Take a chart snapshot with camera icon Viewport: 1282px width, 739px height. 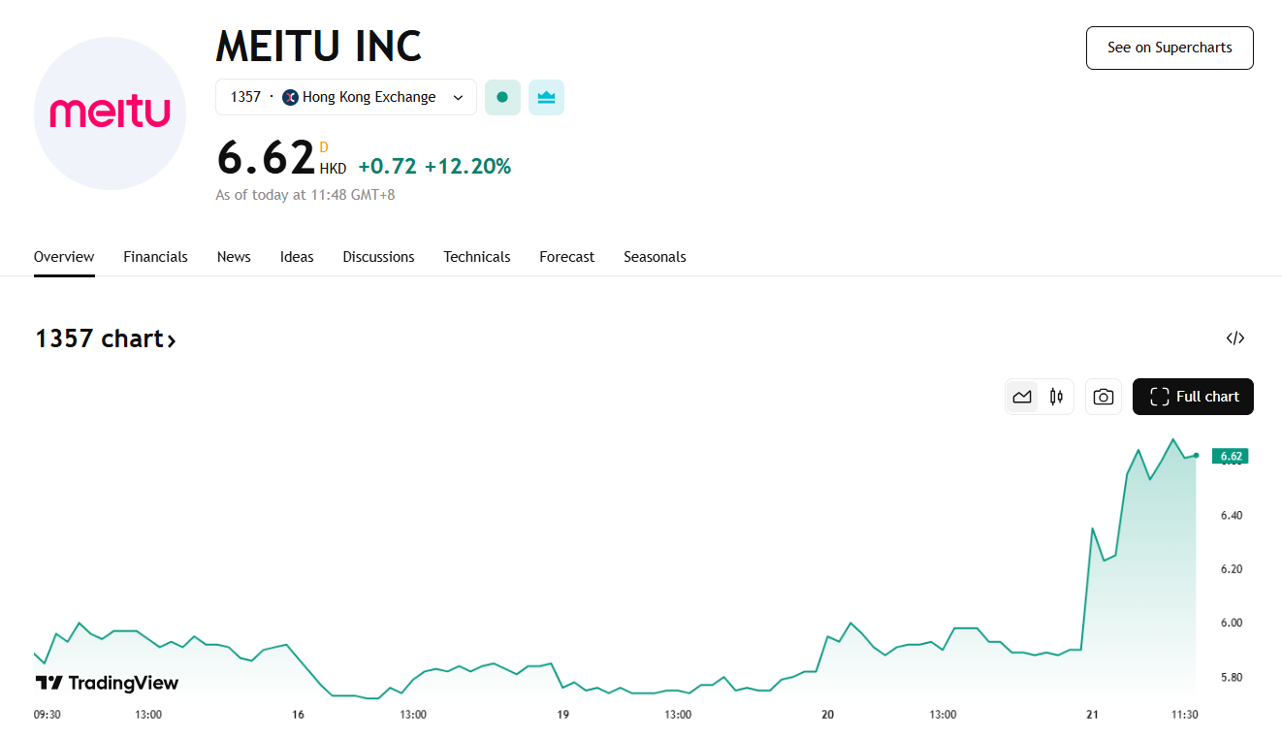click(x=1103, y=397)
